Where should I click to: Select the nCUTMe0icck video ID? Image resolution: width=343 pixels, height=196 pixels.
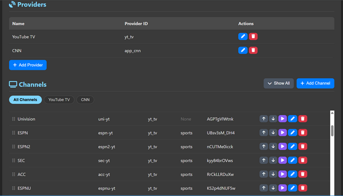tap(220, 147)
